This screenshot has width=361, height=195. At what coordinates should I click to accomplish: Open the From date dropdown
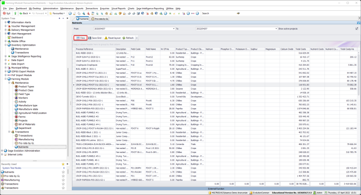click(174, 29)
